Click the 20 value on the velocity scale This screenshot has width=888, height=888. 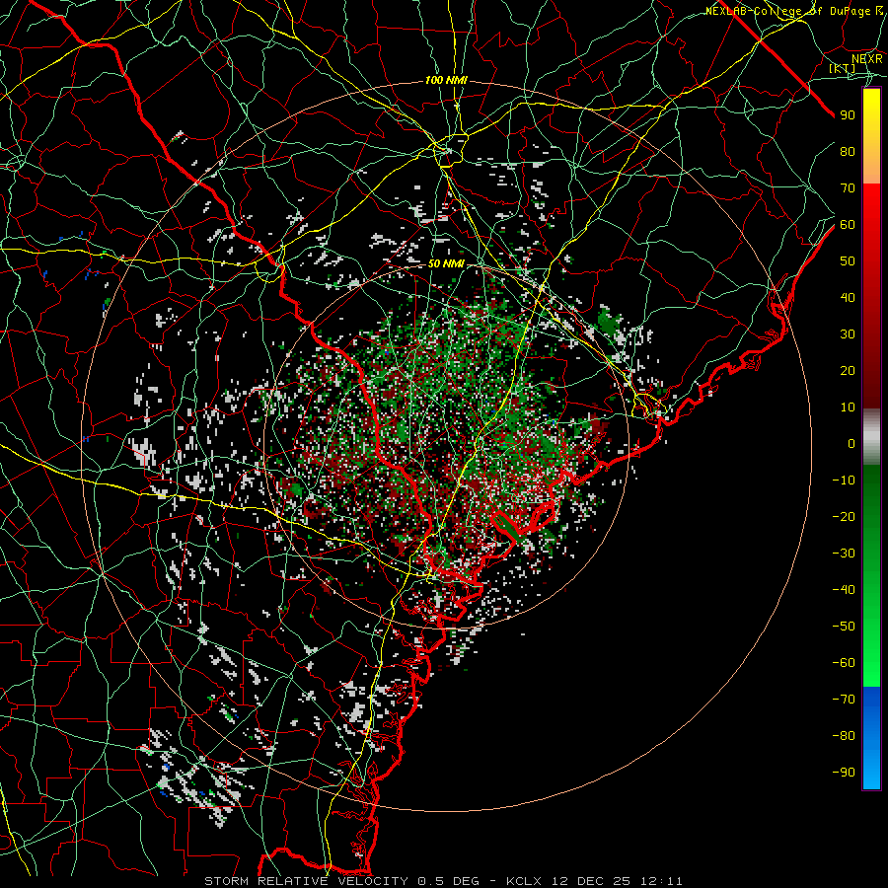pyautogui.click(x=848, y=370)
